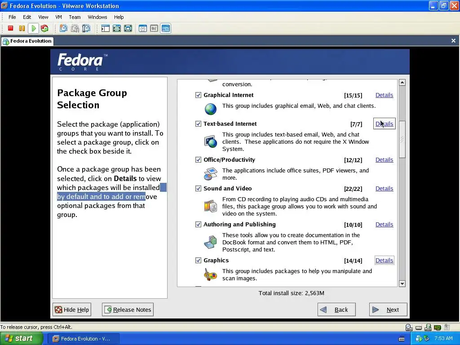Screen dimensions: 460x345
Task: Click the green Power On play button
Action: pos(33,28)
